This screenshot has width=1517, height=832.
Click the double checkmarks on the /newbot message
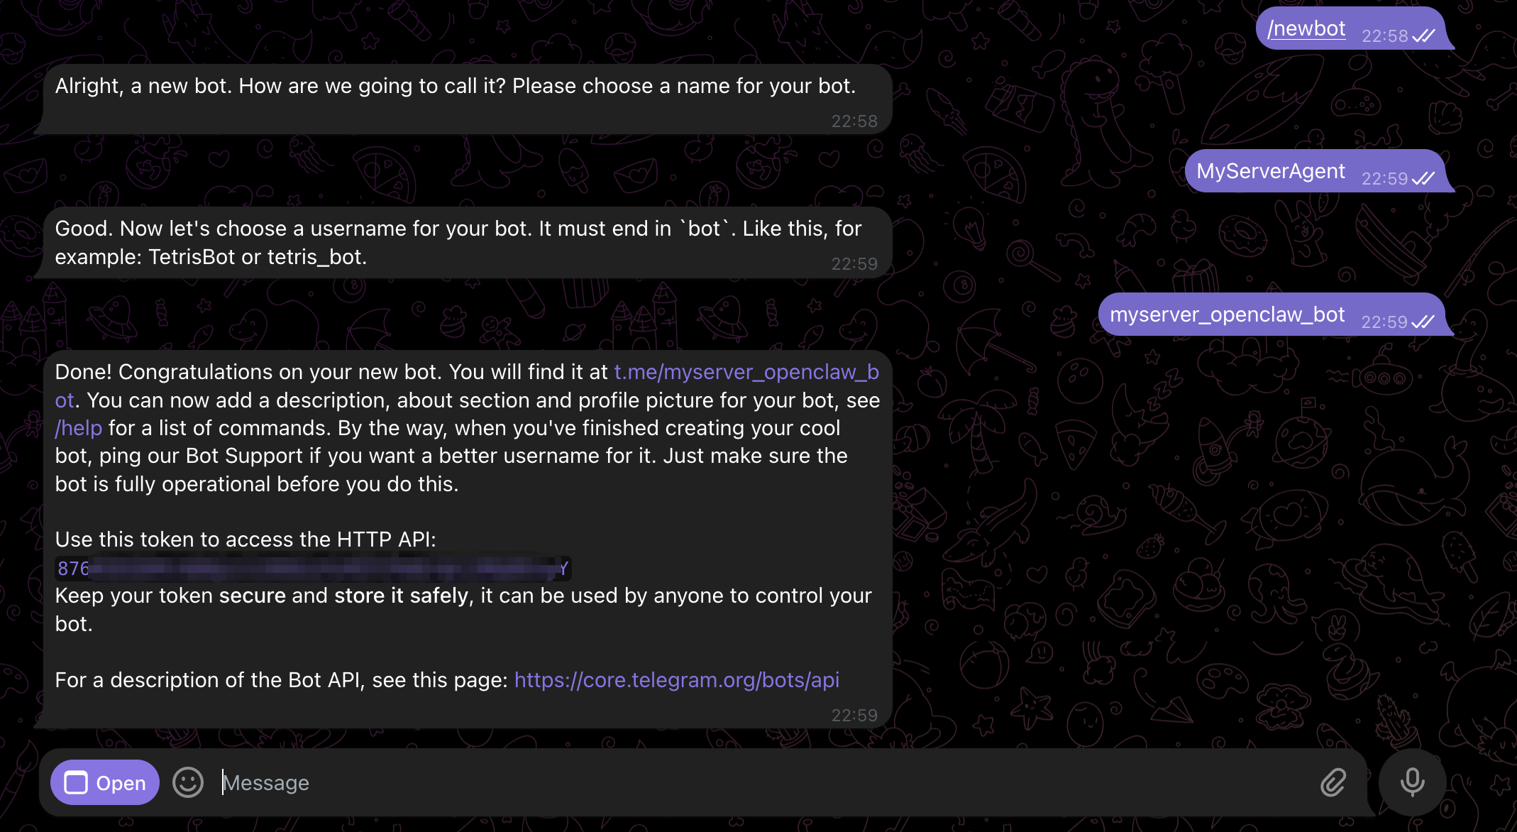(x=1425, y=35)
